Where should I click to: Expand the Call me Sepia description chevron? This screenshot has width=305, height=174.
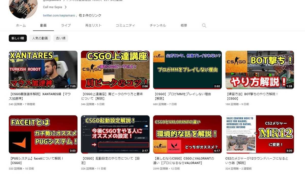point(66,7)
